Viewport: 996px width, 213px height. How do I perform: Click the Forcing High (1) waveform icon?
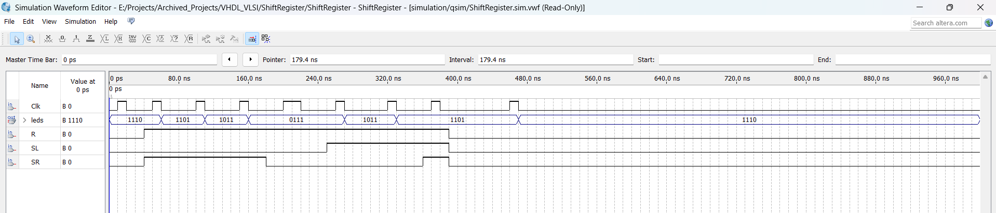(76, 39)
